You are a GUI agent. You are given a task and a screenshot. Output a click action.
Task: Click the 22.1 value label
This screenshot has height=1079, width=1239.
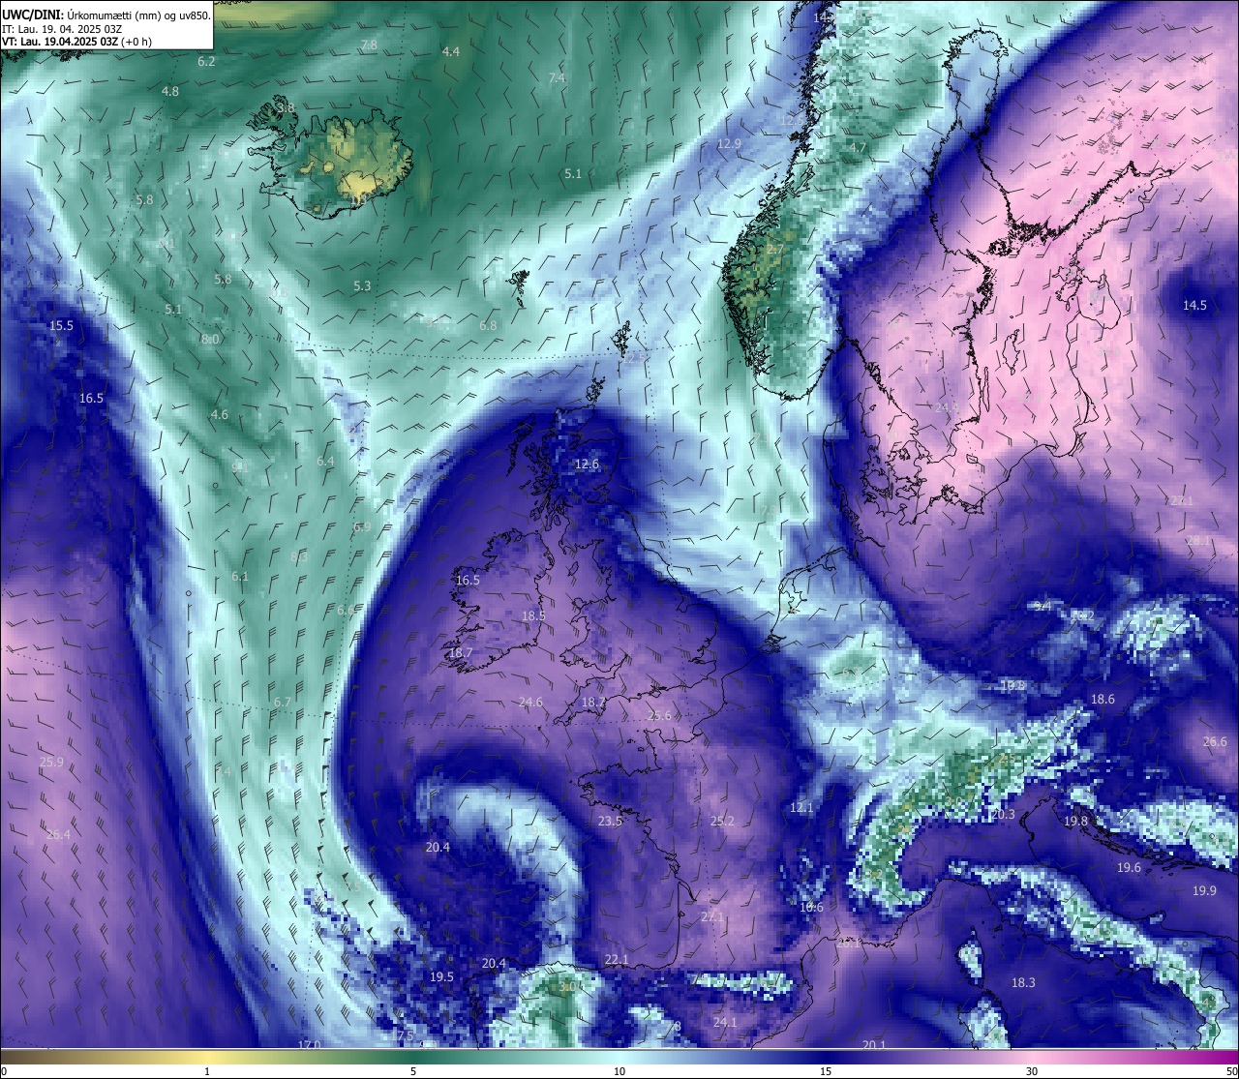click(617, 960)
